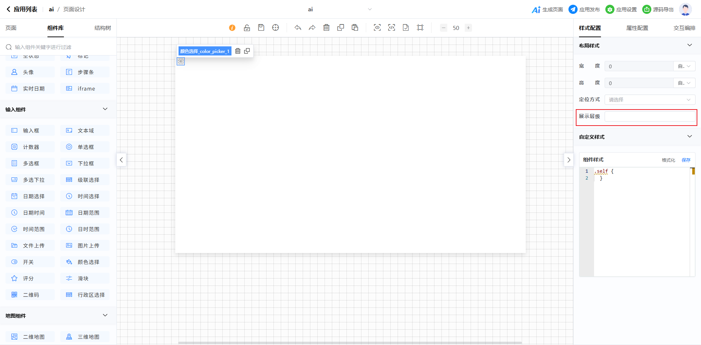Collapse the 布局样式 section
Screen dimensions: 701x345
(x=689, y=45)
